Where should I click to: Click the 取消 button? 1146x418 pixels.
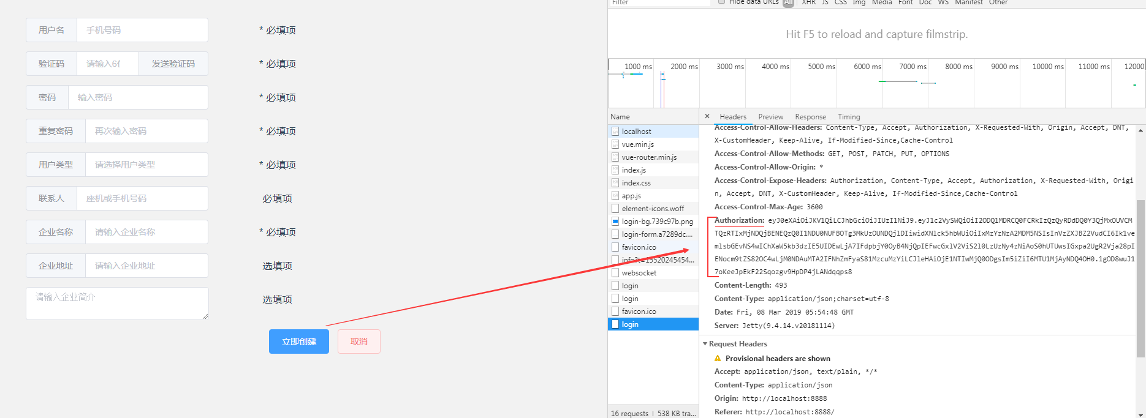pyautogui.click(x=359, y=341)
